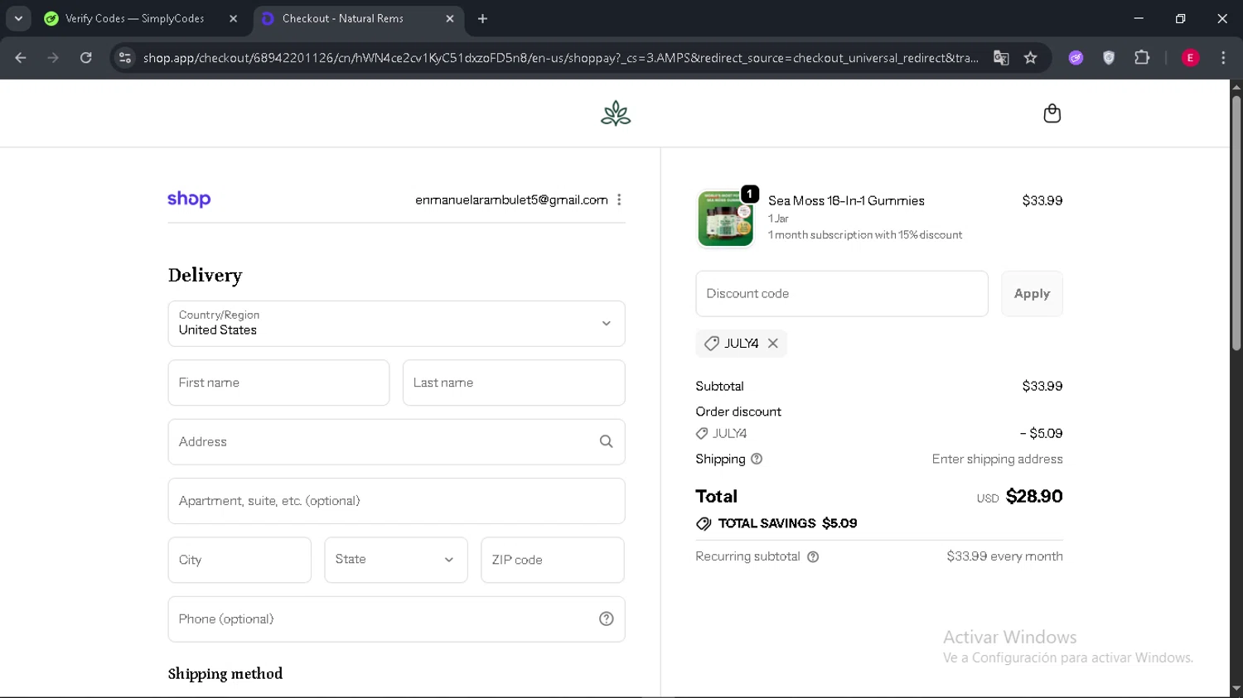This screenshot has width=1243, height=698.
Task: Click the Natural Rems leaf logo
Action: point(616,113)
